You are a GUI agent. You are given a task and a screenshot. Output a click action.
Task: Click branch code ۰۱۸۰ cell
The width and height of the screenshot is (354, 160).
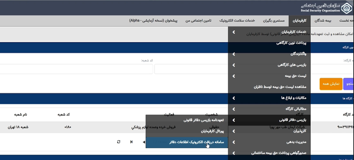[x=68, y=127]
